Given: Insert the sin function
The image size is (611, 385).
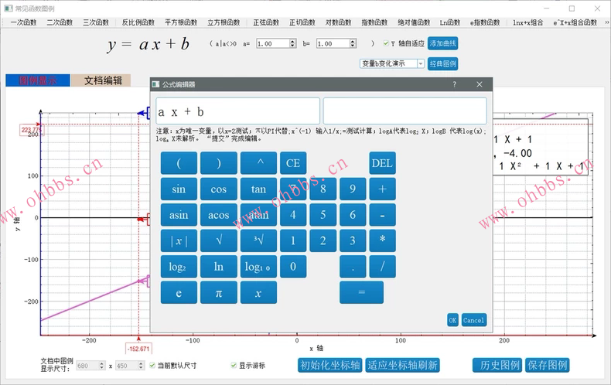Looking at the screenshot, I should (x=179, y=189).
